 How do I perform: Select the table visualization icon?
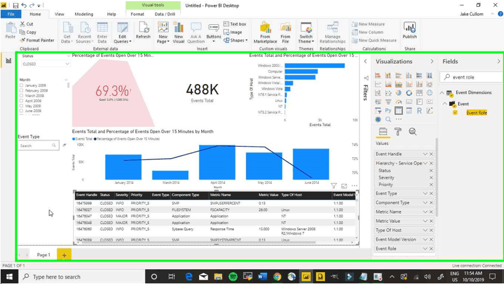399,111
